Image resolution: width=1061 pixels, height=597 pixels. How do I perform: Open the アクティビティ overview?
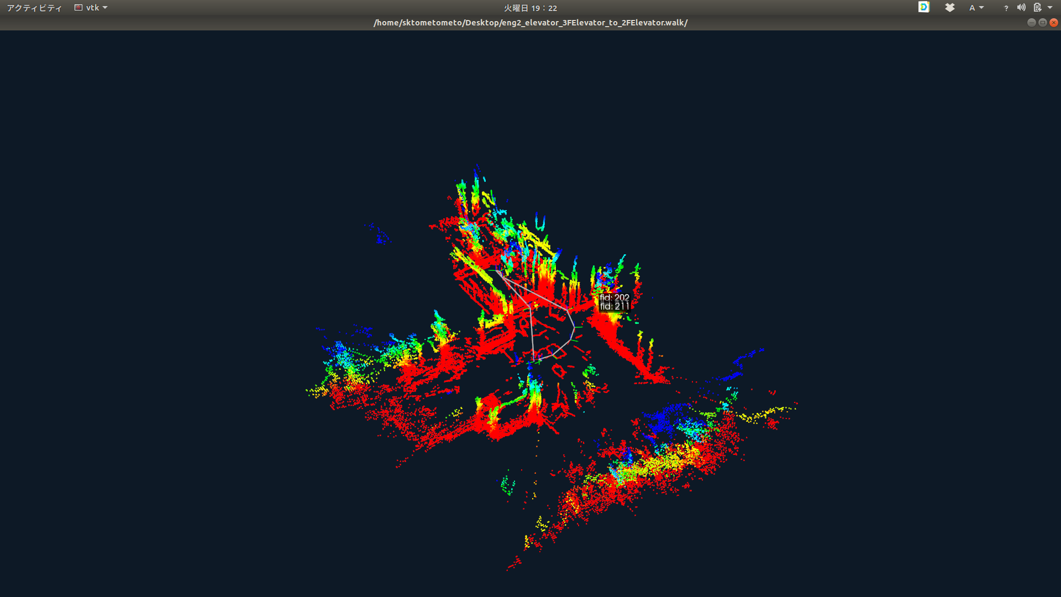(x=34, y=8)
